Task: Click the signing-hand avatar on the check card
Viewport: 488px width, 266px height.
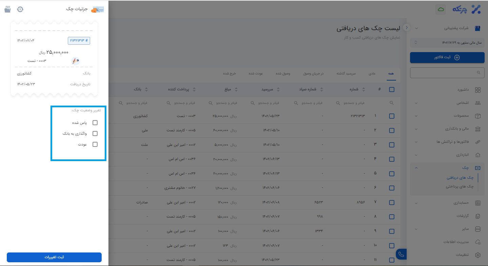Action: click(x=76, y=61)
